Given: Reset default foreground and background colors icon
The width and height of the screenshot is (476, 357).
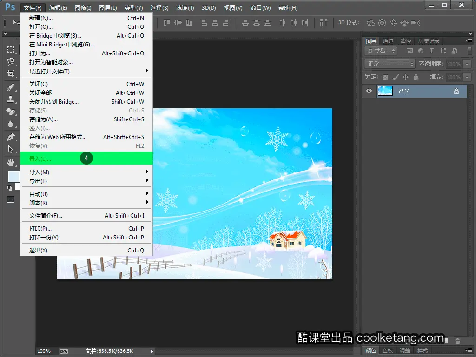Looking at the screenshot, I should 10,188.
